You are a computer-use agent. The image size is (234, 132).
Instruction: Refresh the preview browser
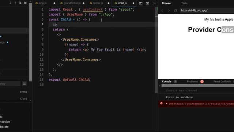click(x=175, y=11)
